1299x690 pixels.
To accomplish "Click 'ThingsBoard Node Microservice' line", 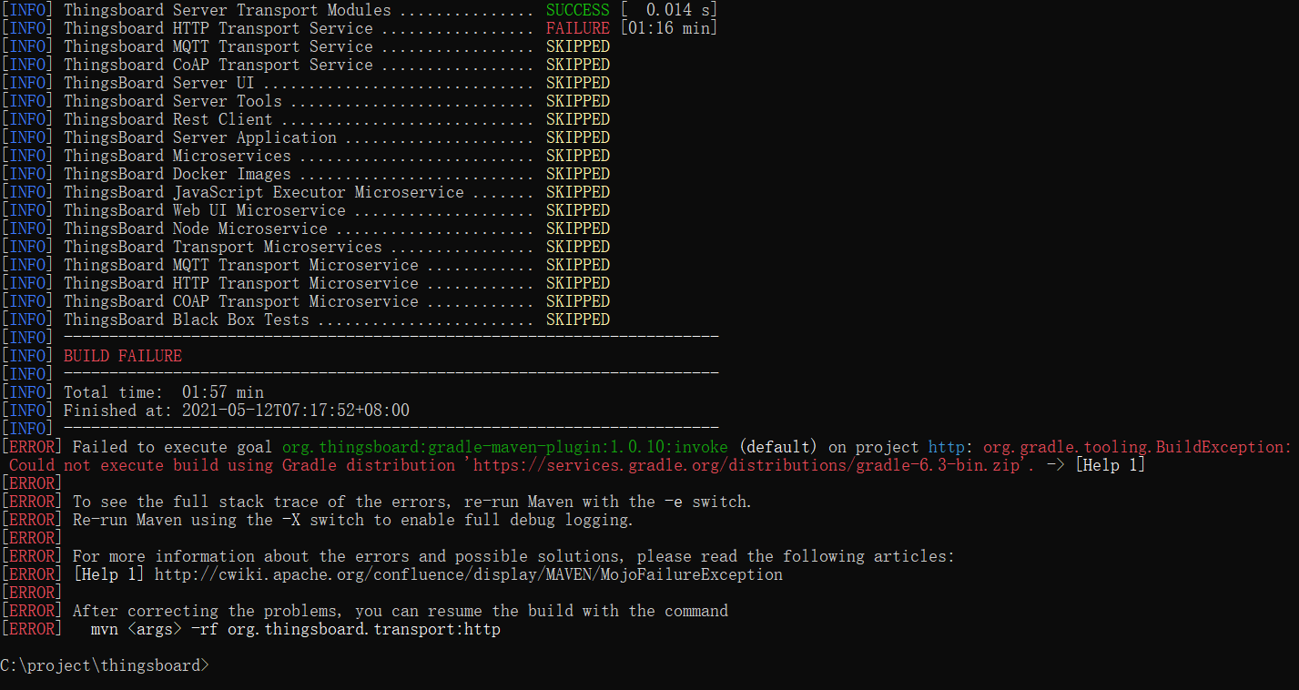I will pyautogui.click(x=196, y=228).
